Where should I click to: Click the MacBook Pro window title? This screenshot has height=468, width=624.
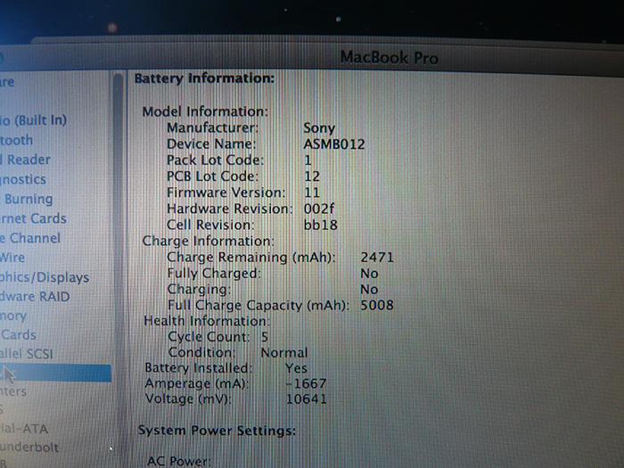coord(390,58)
